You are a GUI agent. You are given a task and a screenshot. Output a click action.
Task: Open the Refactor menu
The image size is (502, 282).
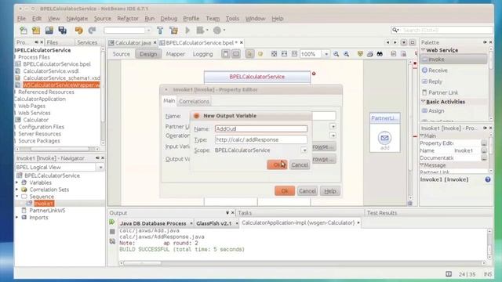tap(128, 19)
